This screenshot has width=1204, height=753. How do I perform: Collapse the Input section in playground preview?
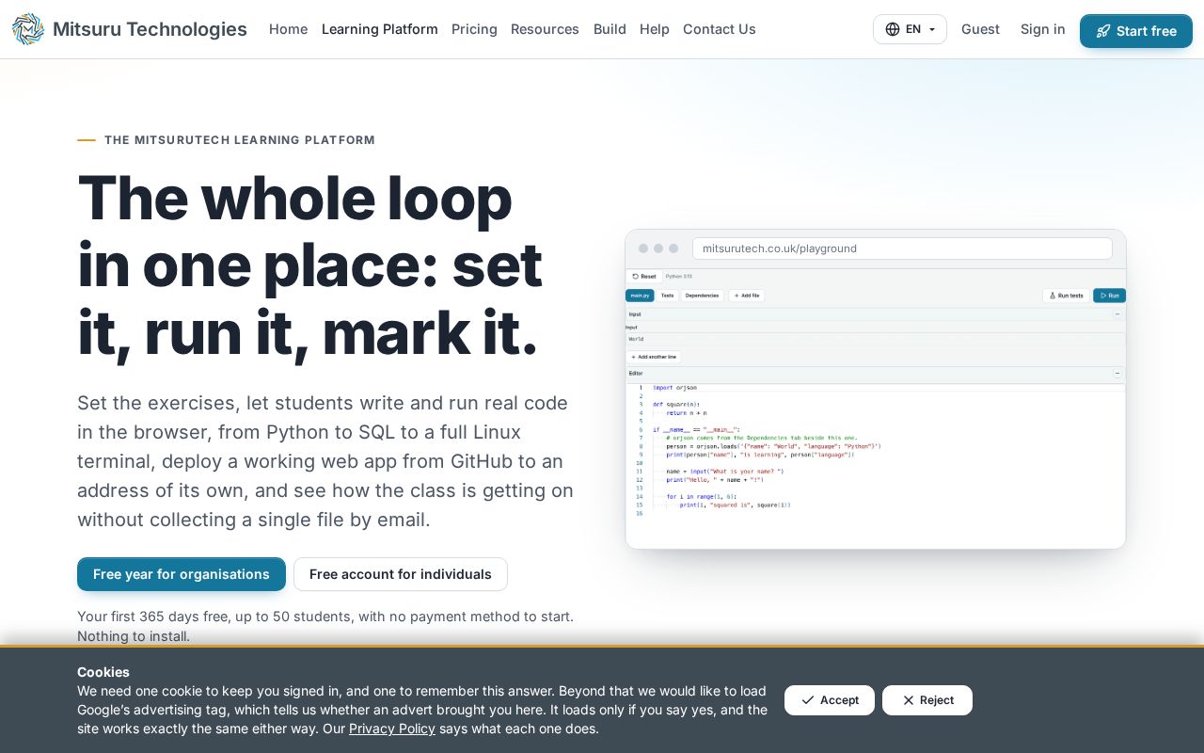point(1117,314)
